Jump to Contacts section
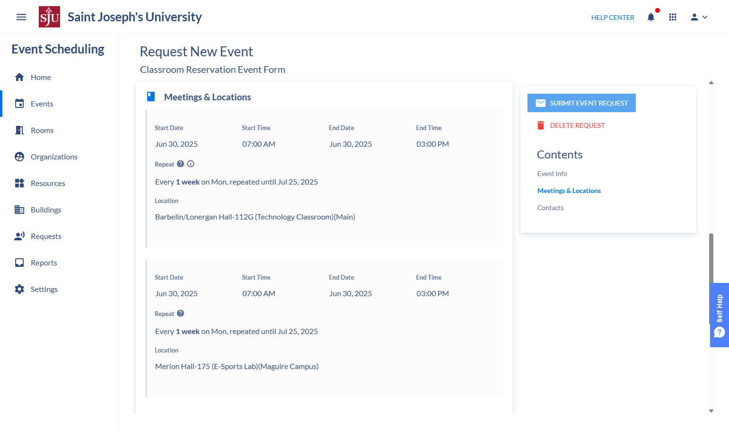The width and height of the screenshot is (729, 431). [550, 208]
